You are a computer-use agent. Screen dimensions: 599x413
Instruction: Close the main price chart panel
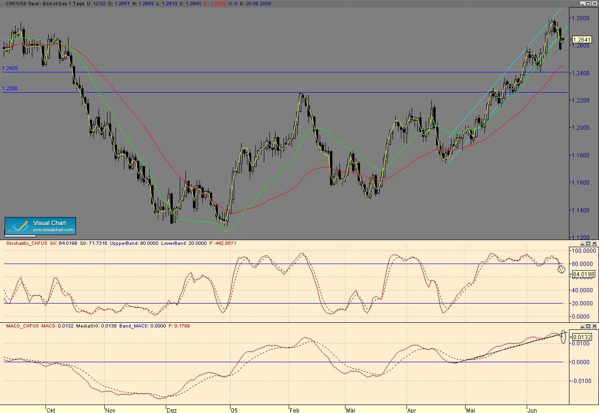click(x=595, y=3)
